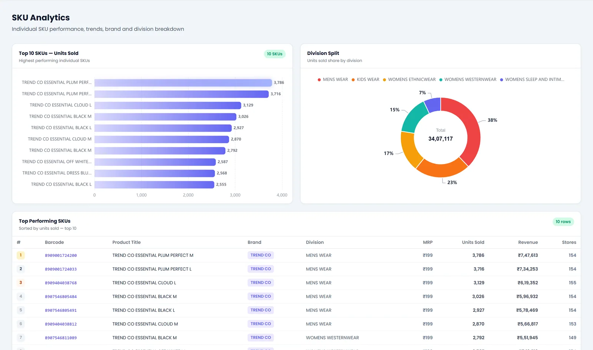
Task: Click the bar with value 3,786
Action: (183, 83)
